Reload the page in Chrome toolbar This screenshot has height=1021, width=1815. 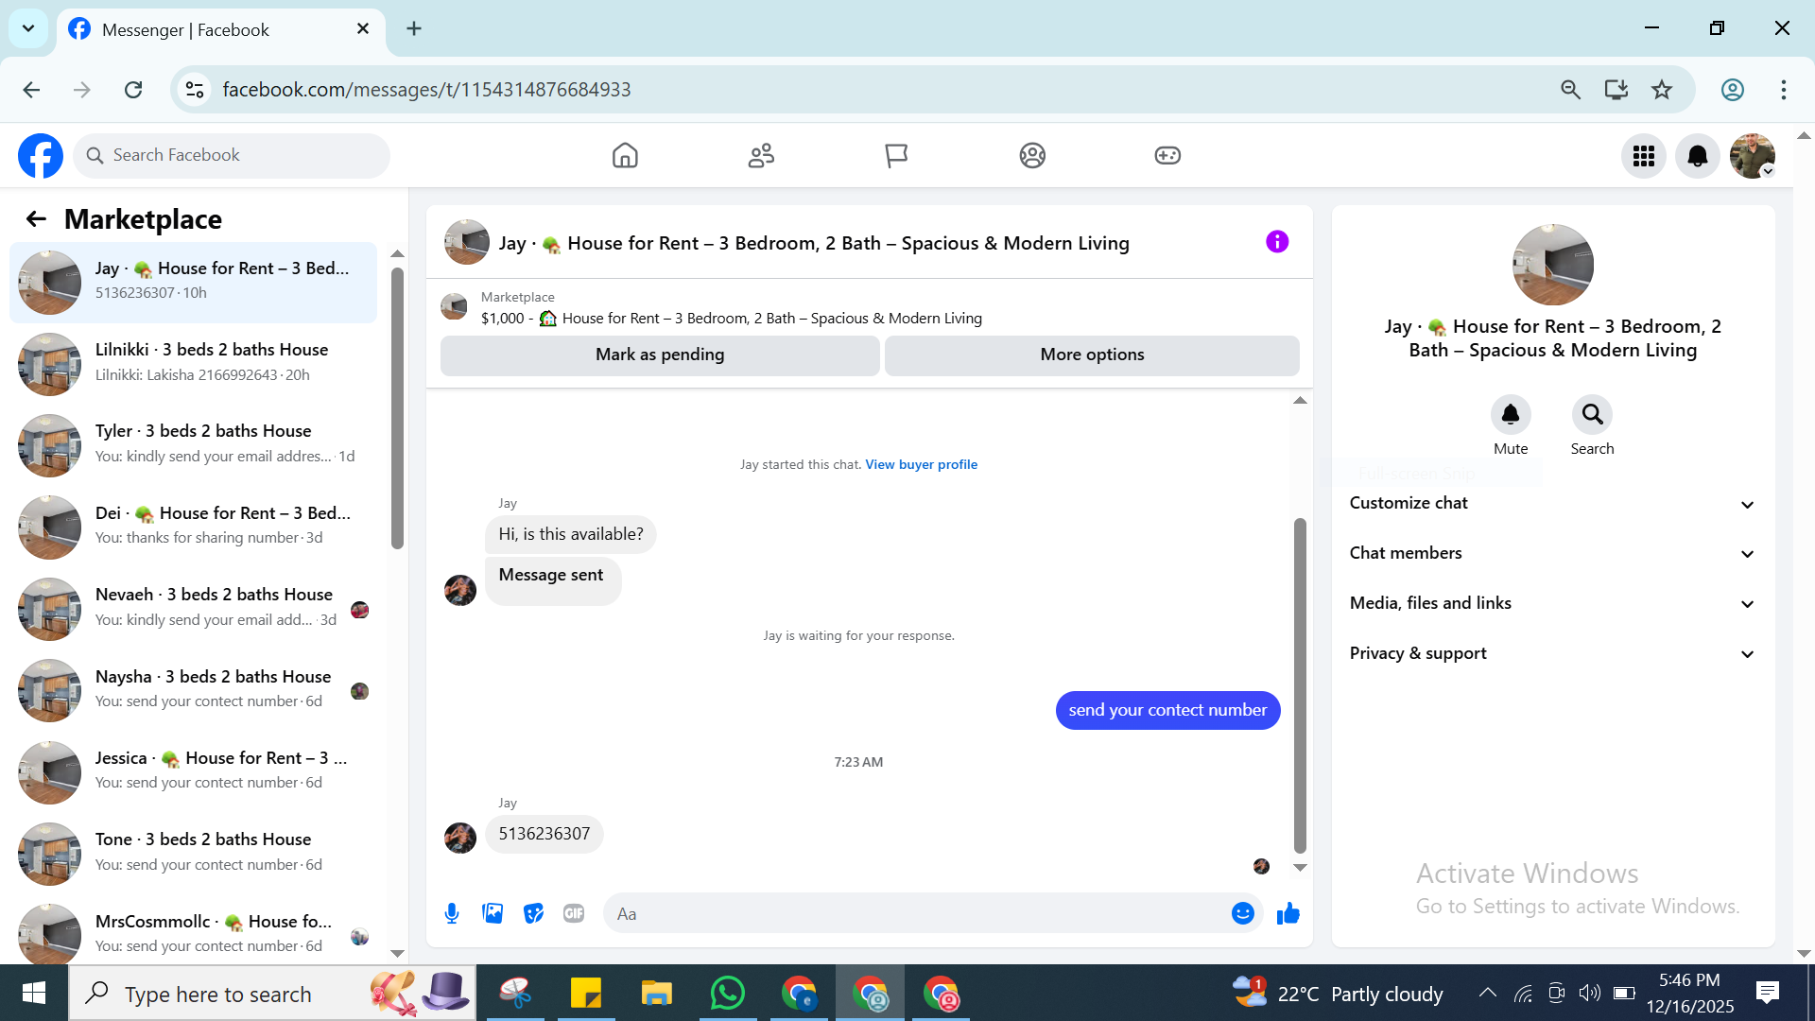tap(133, 90)
